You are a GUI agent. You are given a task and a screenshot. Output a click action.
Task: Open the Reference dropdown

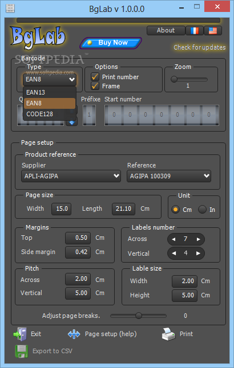pos(169,176)
